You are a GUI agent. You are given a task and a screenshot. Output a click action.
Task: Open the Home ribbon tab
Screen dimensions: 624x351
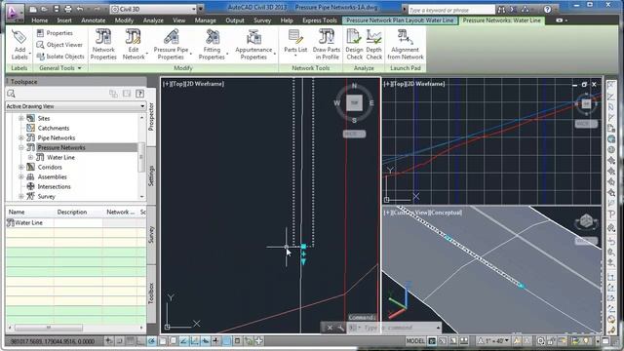click(39, 20)
